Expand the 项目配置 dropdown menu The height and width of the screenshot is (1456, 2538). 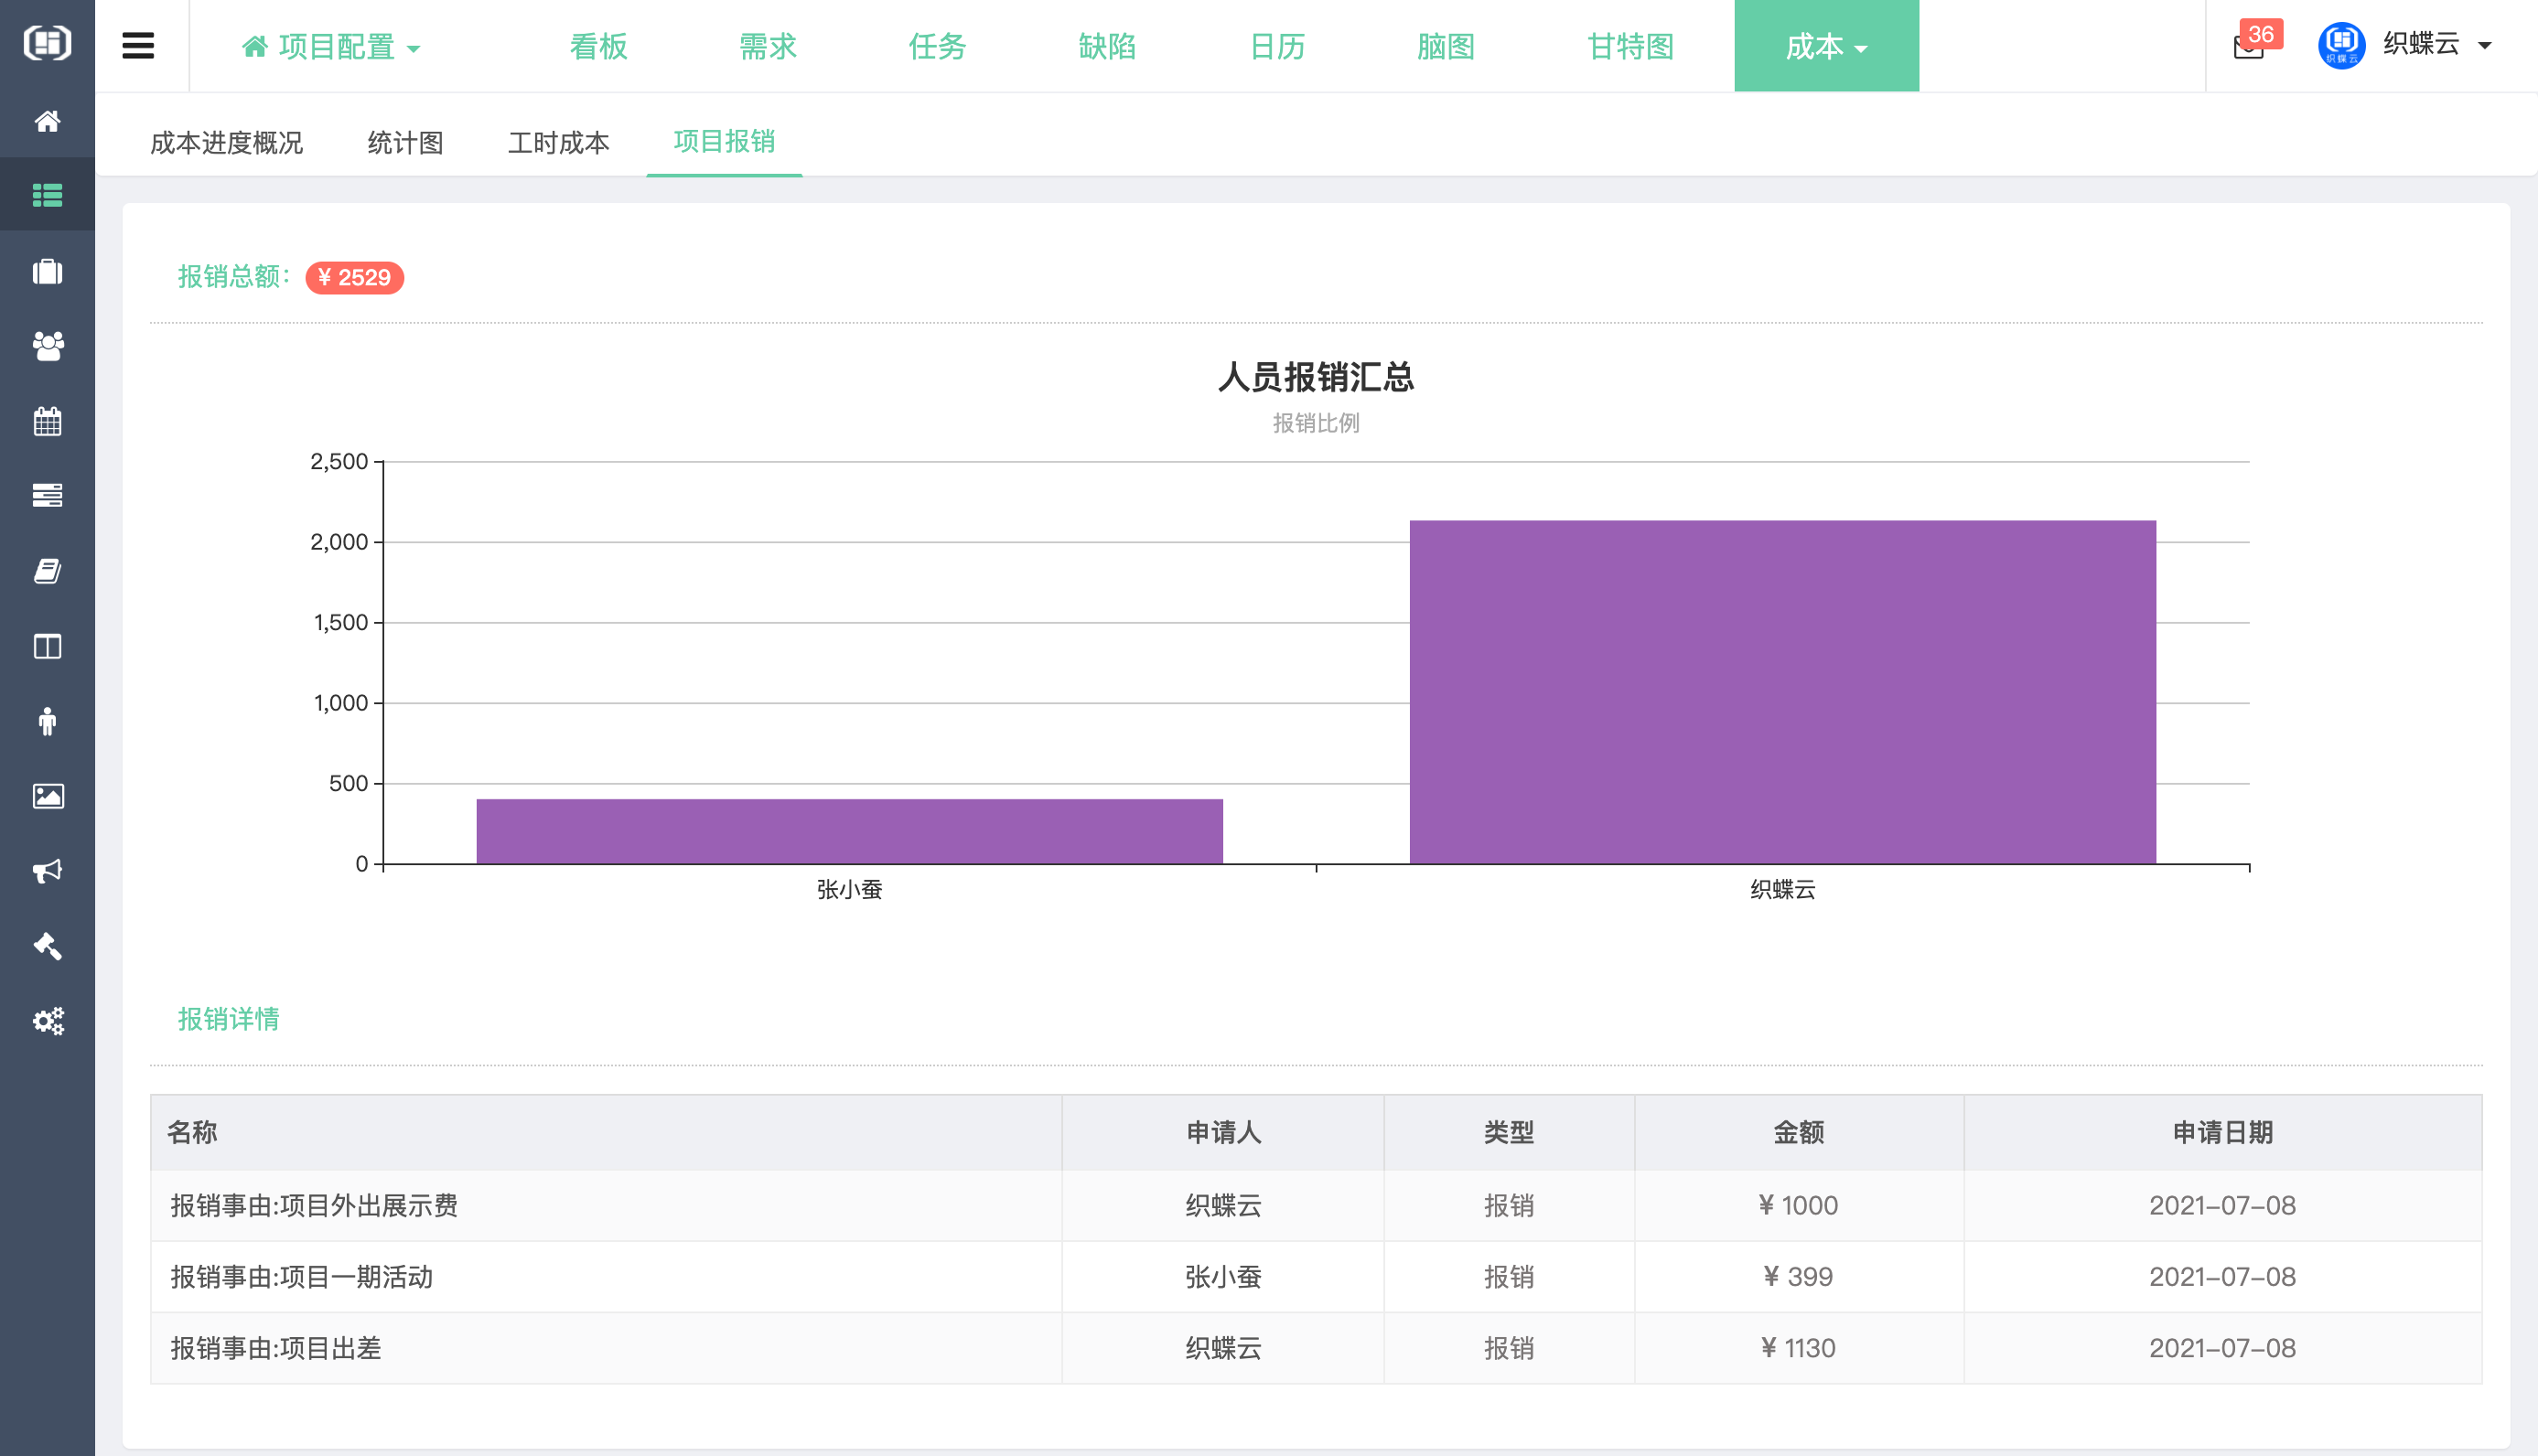[334, 46]
